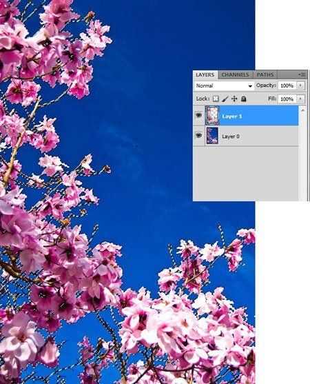Toggle lock image pixels brush icon
This screenshot has width=310, height=384.
pos(225,99)
